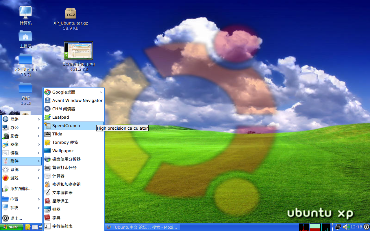Expand the 编程 submenu arrow
The width and height of the screenshot is (370, 231).
tap(39, 153)
